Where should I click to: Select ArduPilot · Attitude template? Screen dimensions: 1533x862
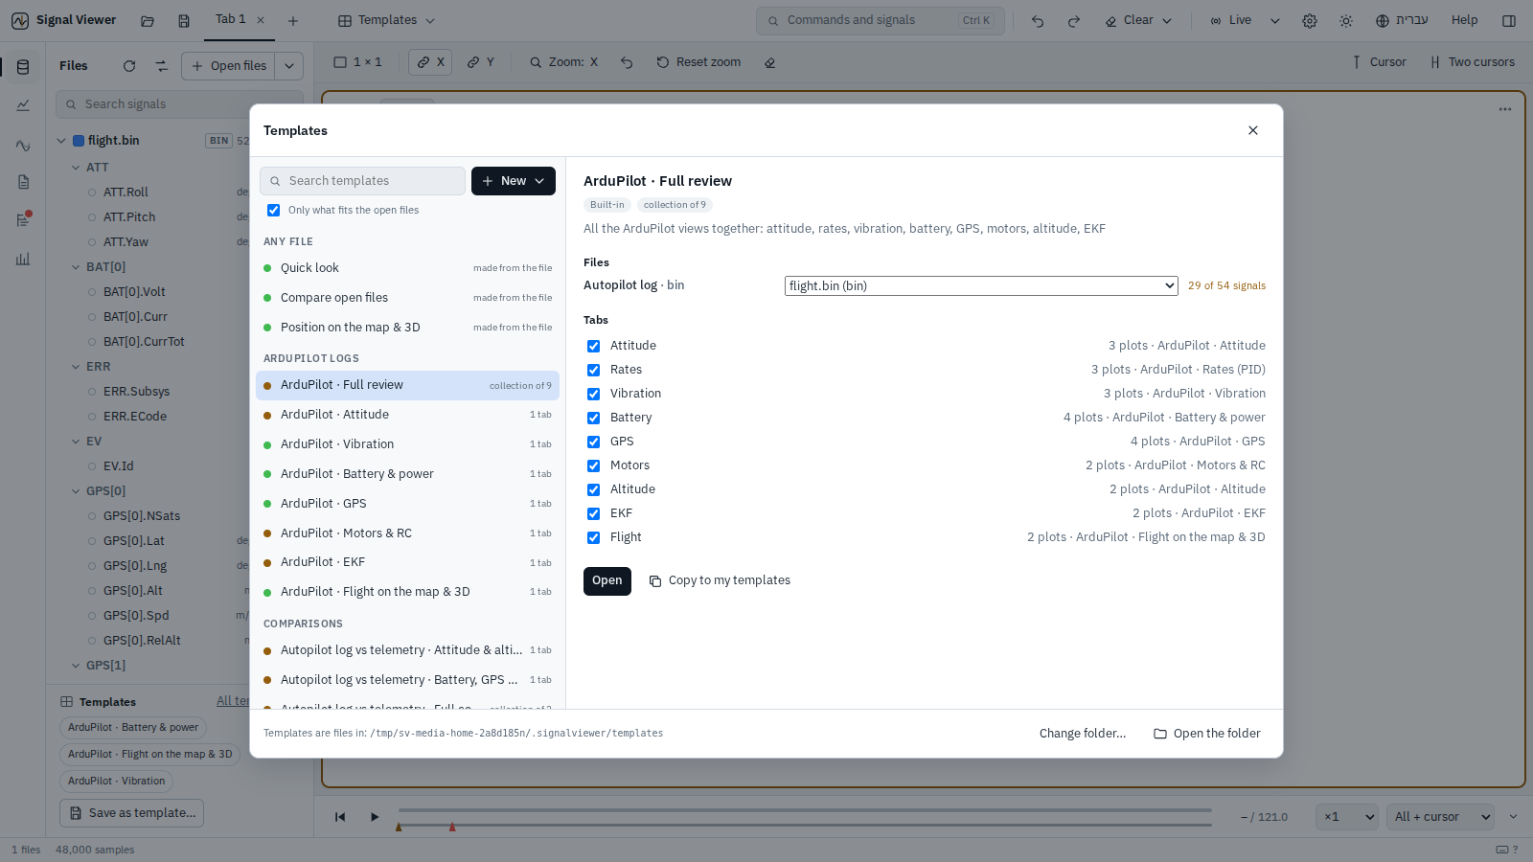(x=407, y=415)
